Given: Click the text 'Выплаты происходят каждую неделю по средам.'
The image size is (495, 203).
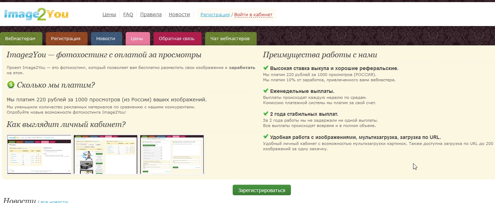Looking at the screenshot, I should click(x=315, y=97).
